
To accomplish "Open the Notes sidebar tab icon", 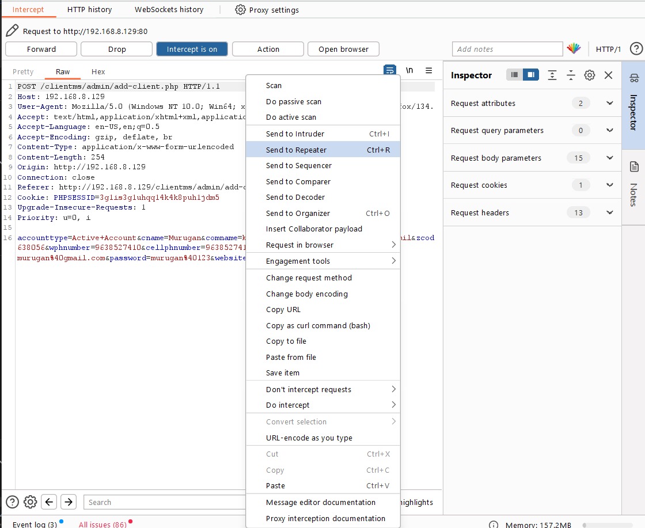I will click(x=634, y=166).
